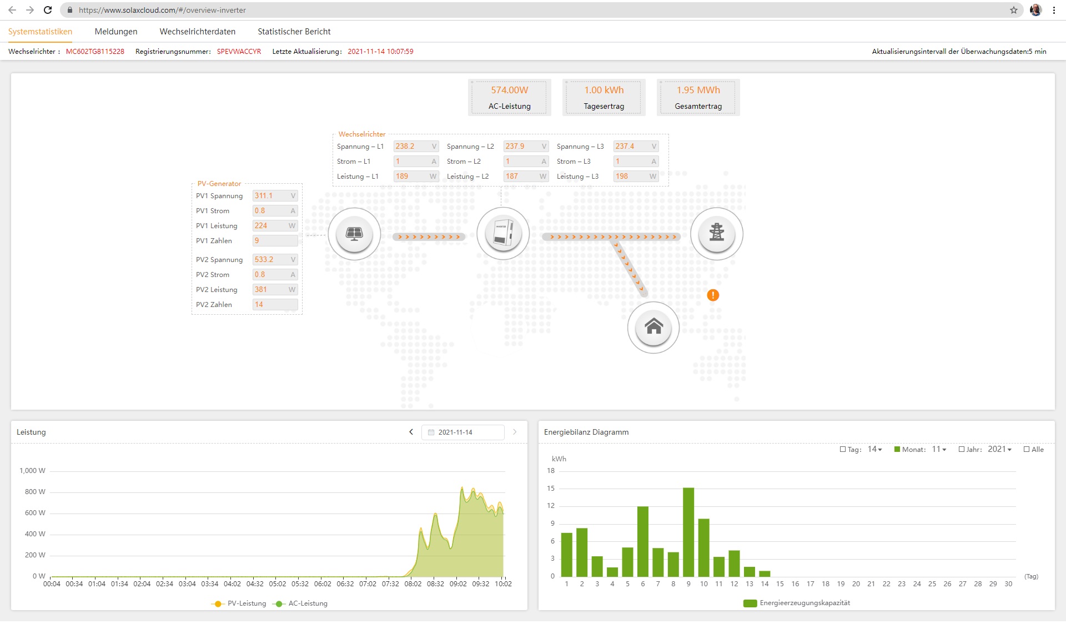Click the date field 2021-11-14
Screen dimensions: 1066x624
click(462, 432)
